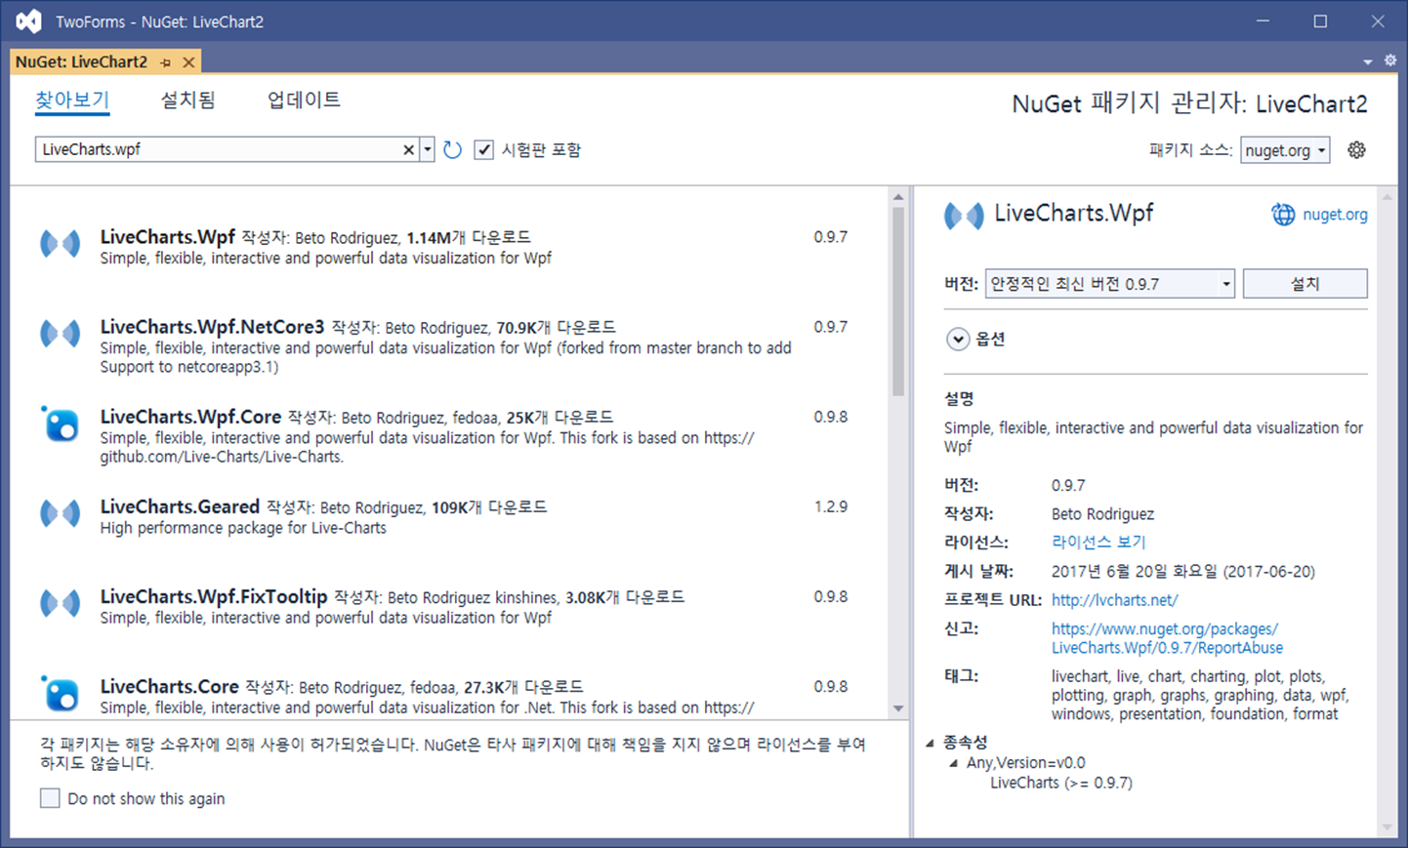Click the LiveCharts.Wpf.FixTooltip package icon
The image size is (1408, 848).
point(61,603)
